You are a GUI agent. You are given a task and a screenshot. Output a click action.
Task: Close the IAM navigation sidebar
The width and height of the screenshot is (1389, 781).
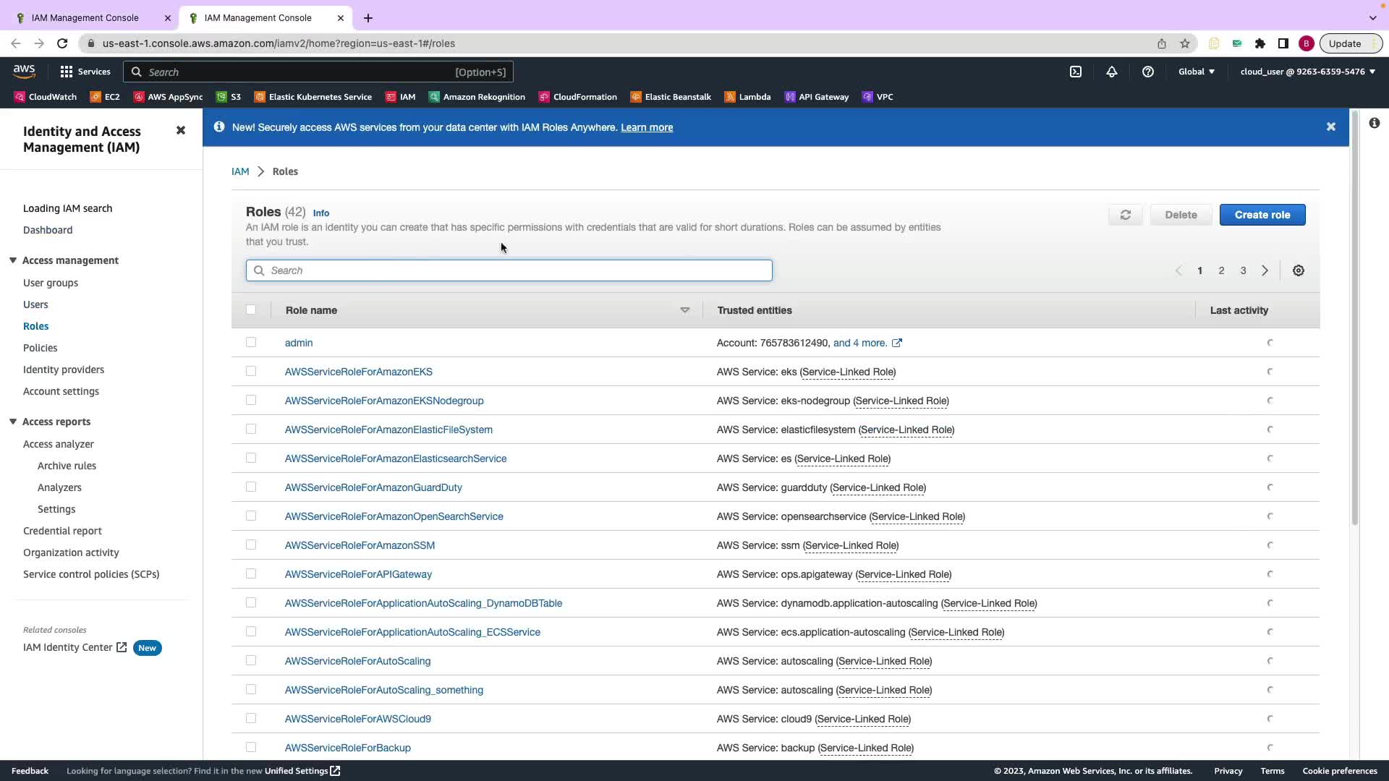click(x=181, y=131)
